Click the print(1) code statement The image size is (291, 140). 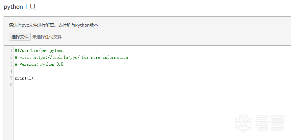point(24,78)
